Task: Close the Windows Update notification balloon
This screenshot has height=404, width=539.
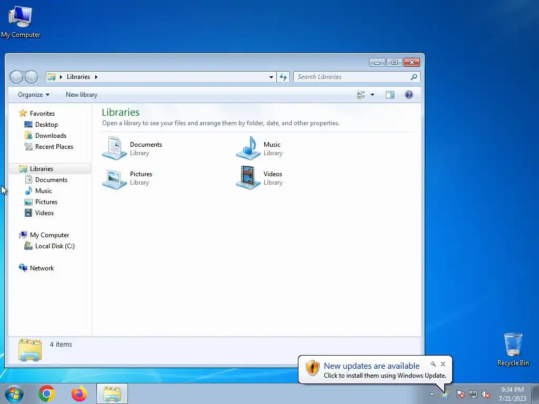Action: tap(443, 364)
